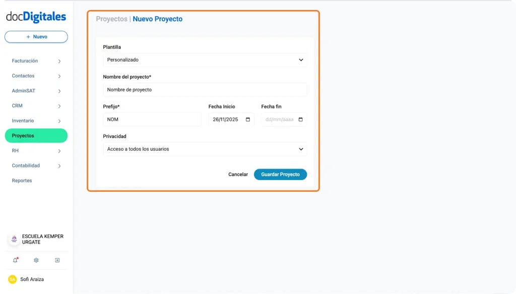Open the notifications bell with red badge
516x294 pixels.
[x=15, y=260]
